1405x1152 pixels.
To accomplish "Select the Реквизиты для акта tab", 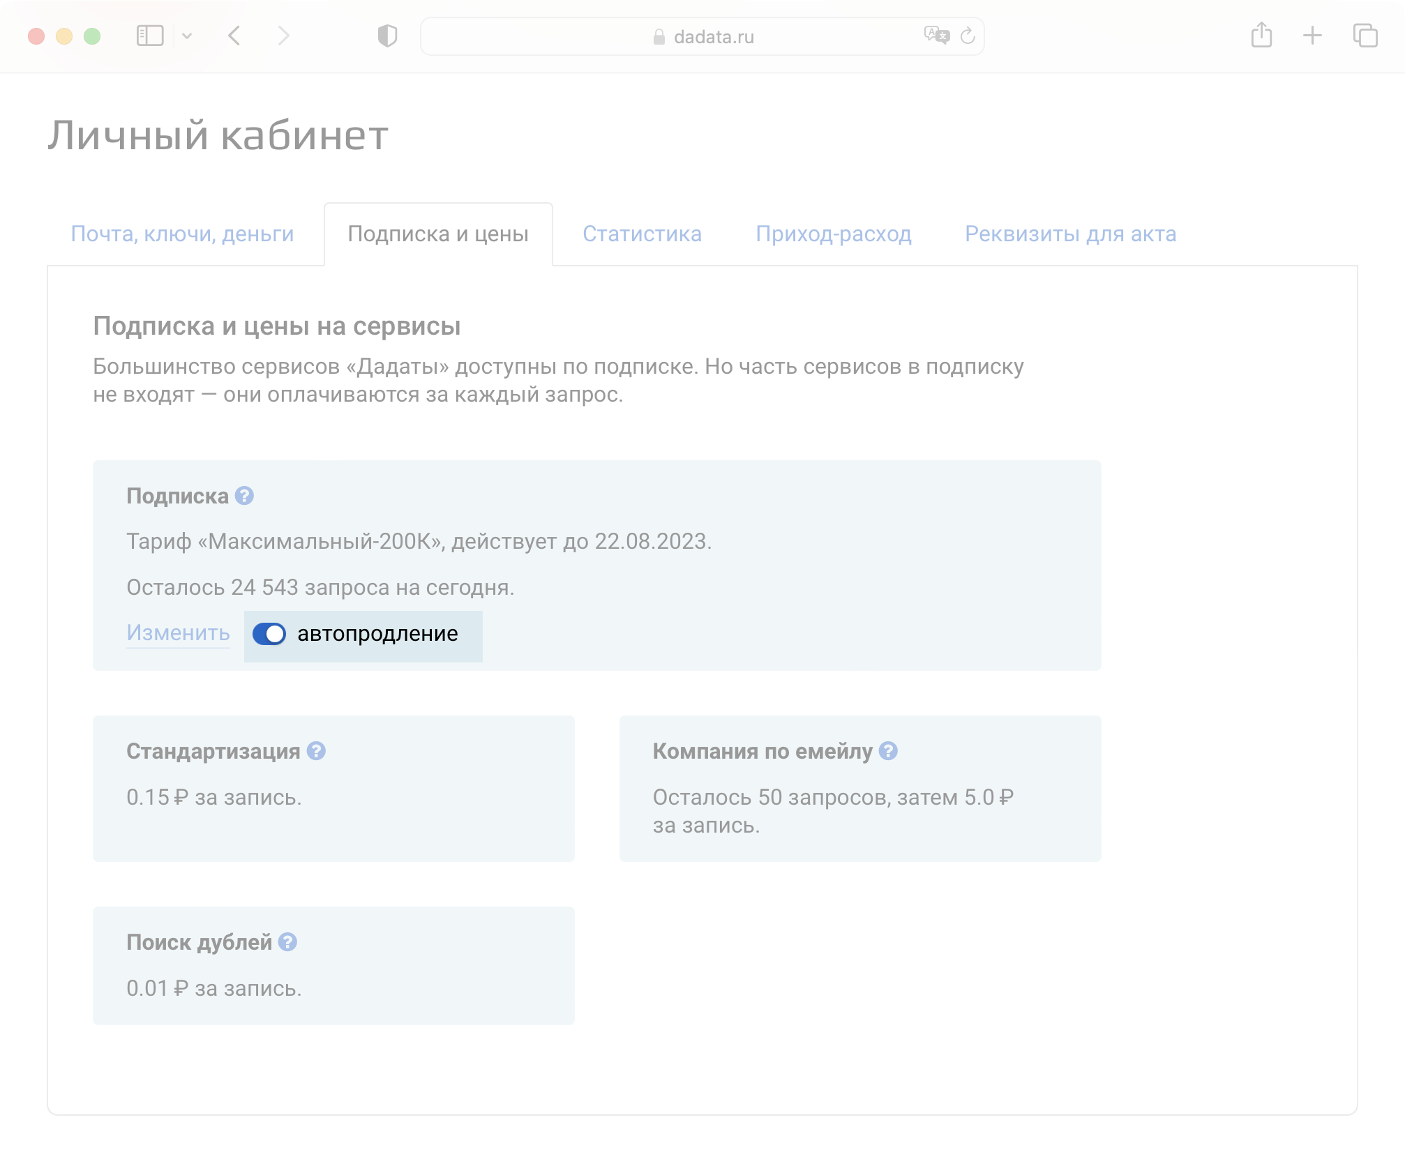I will click(x=1070, y=234).
